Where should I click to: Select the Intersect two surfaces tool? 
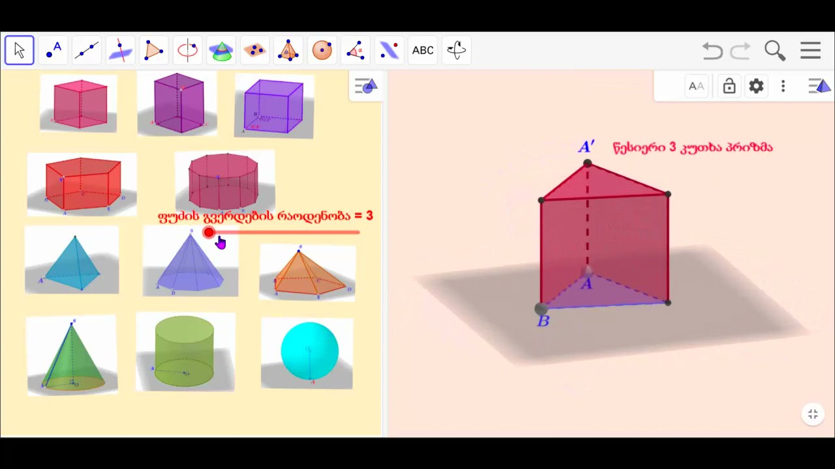point(221,50)
